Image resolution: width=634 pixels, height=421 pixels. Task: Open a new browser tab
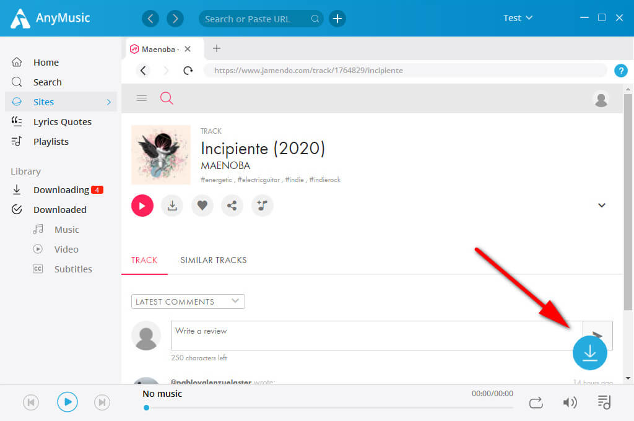217,48
